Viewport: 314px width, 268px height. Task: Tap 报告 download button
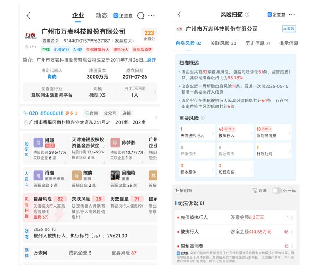point(289,29)
